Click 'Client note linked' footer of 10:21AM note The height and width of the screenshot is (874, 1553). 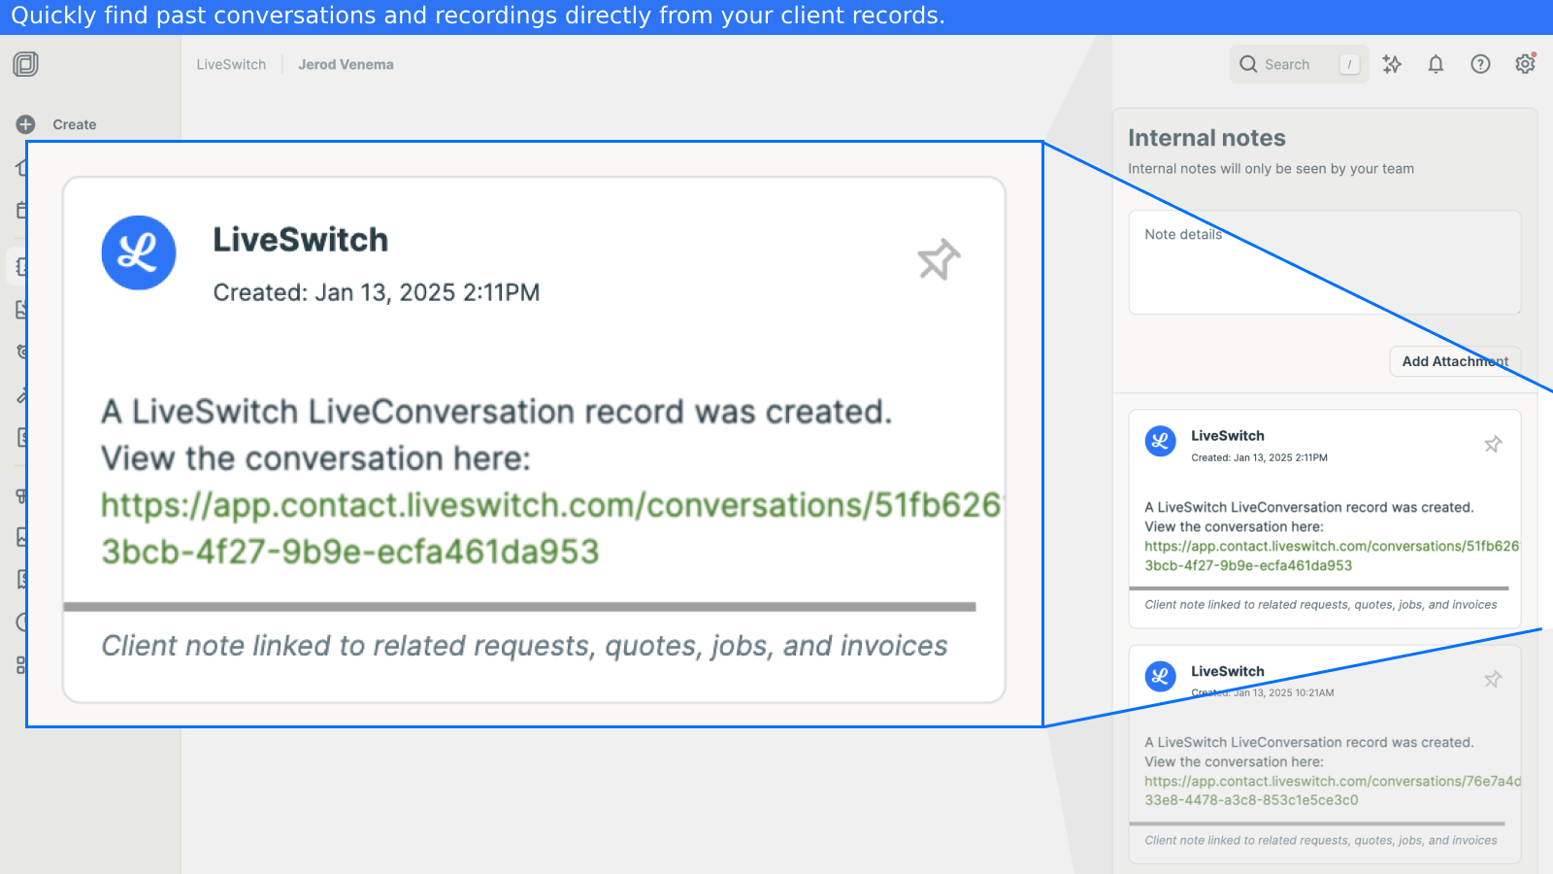[1320, 841]
